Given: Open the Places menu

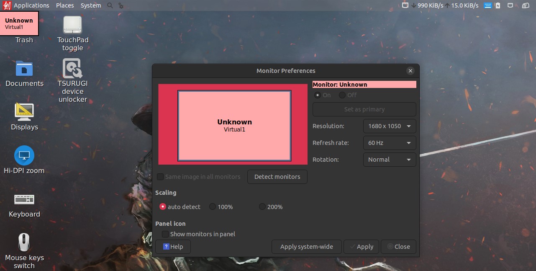Looking at the screenshot, I should click(65, 5).
